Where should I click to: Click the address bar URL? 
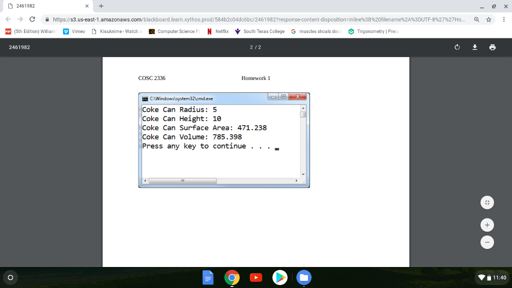point(259,19)
